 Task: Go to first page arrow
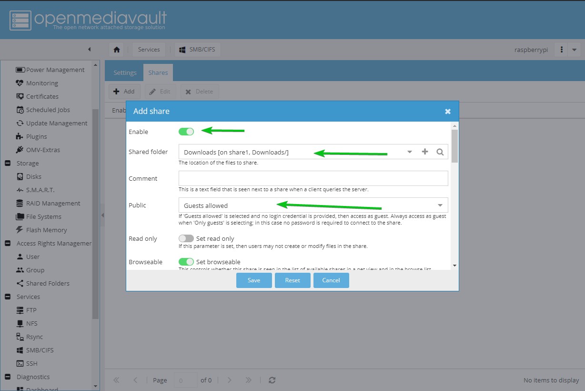click(116, 380)
